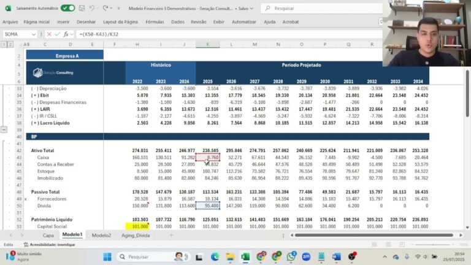Open the Dados ribbon tab
The height and width of the screenshot is (265, 471).
[x=178, y=21]
